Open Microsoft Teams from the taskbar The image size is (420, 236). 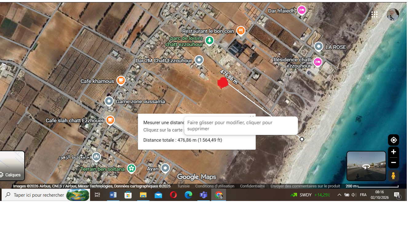203,195
